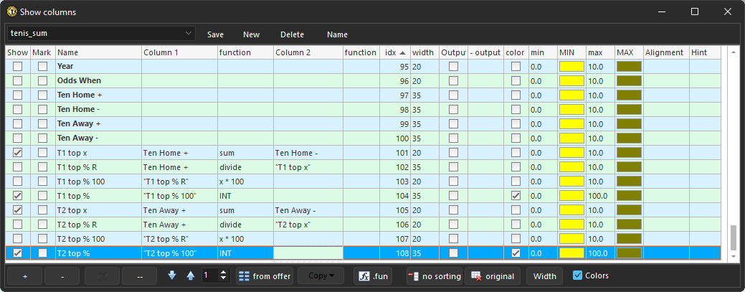Uncheck Show for T1 top x row
The height and width of the screenshot is (292, 745).
tap(18, 152)
